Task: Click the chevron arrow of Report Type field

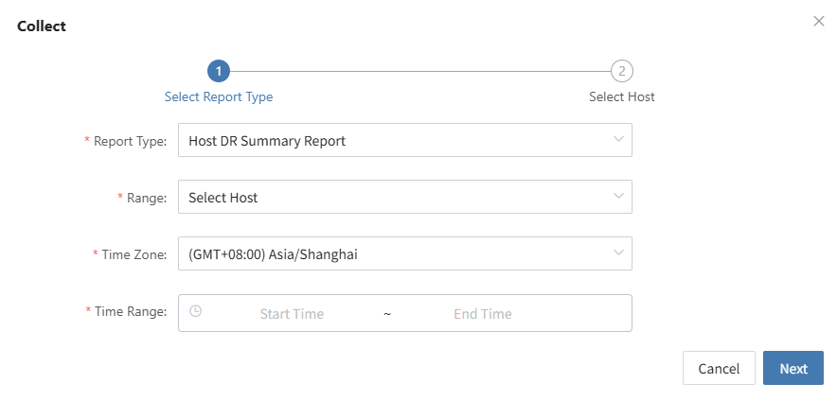Action: tap(618, 139)
